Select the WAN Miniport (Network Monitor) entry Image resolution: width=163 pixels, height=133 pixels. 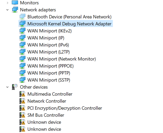(62, 59)
